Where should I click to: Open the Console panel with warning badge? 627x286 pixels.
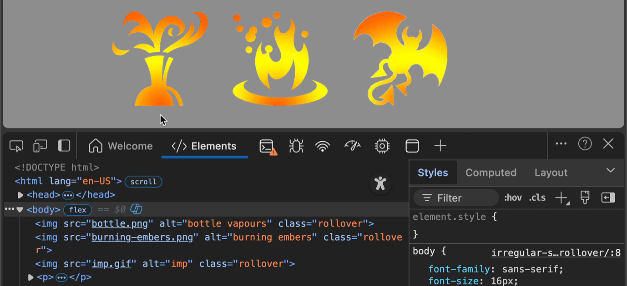click(267, 146)
